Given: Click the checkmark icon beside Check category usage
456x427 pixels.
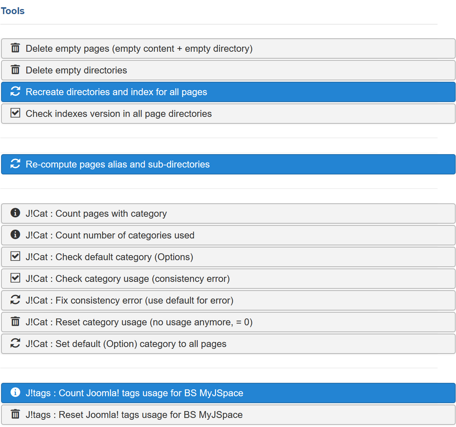Looking at the screenshot, I should (x=15, y=278).
